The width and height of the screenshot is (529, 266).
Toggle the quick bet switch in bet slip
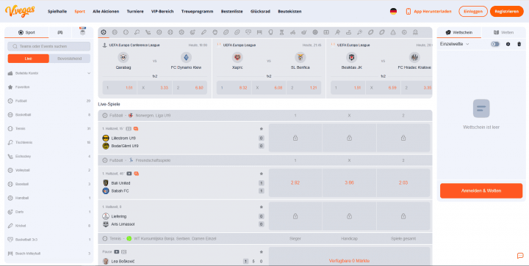click(x=495, y=44)
